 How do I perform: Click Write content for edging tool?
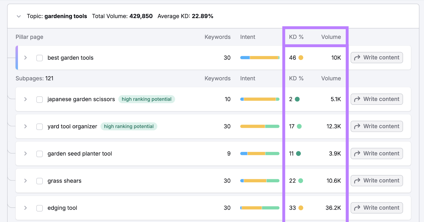(377, 208)
